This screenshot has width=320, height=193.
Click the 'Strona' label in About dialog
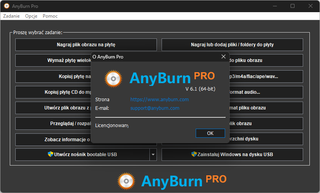[102, 100]
